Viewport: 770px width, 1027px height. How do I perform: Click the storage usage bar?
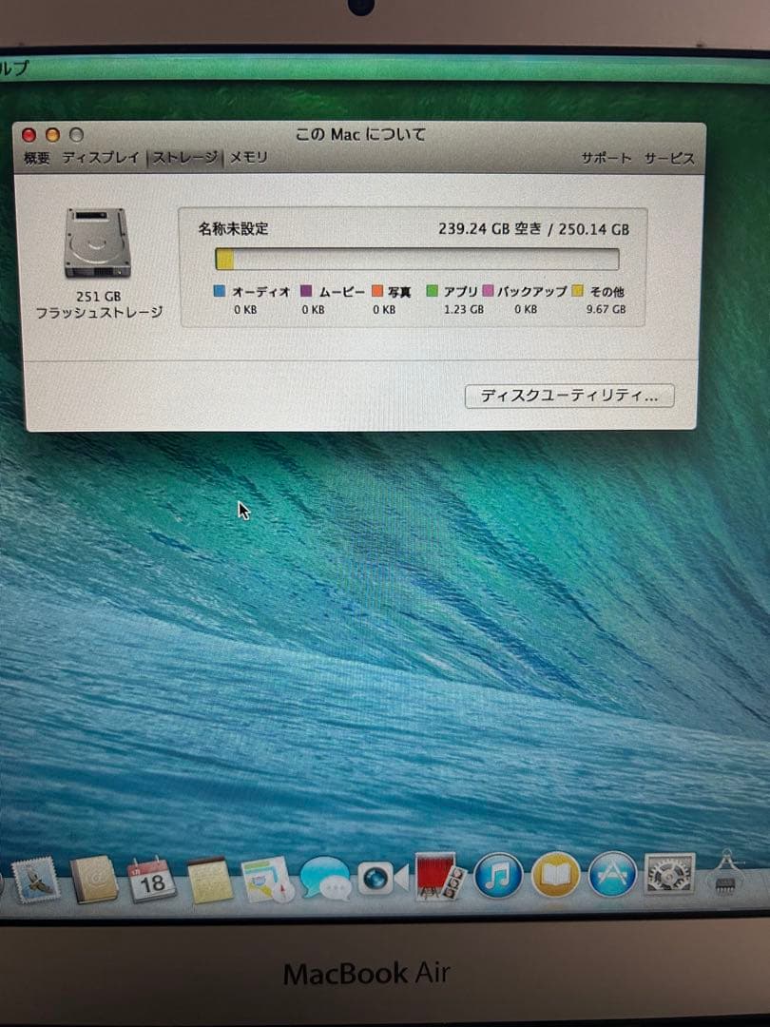pos(417,259)
